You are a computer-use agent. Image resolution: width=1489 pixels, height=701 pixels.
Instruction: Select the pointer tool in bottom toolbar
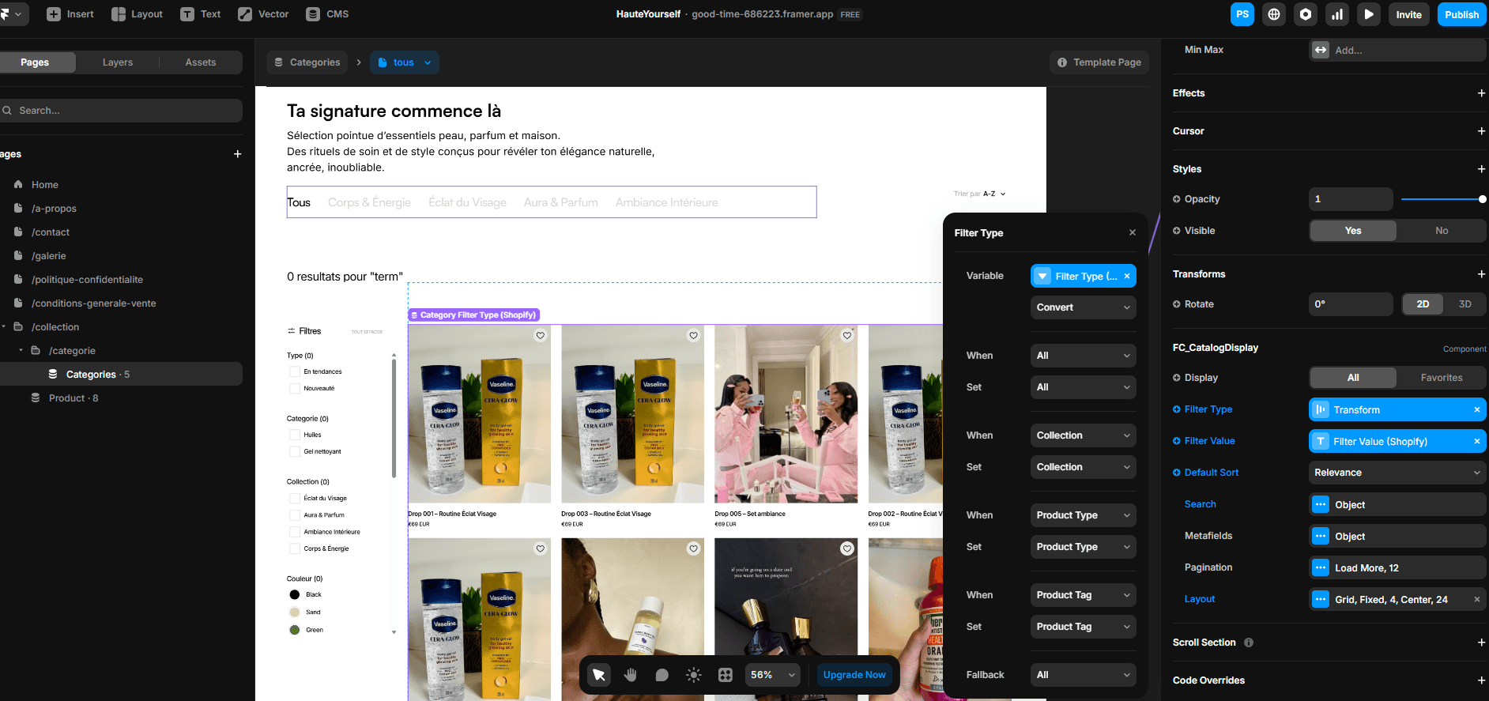coord(598,675)
